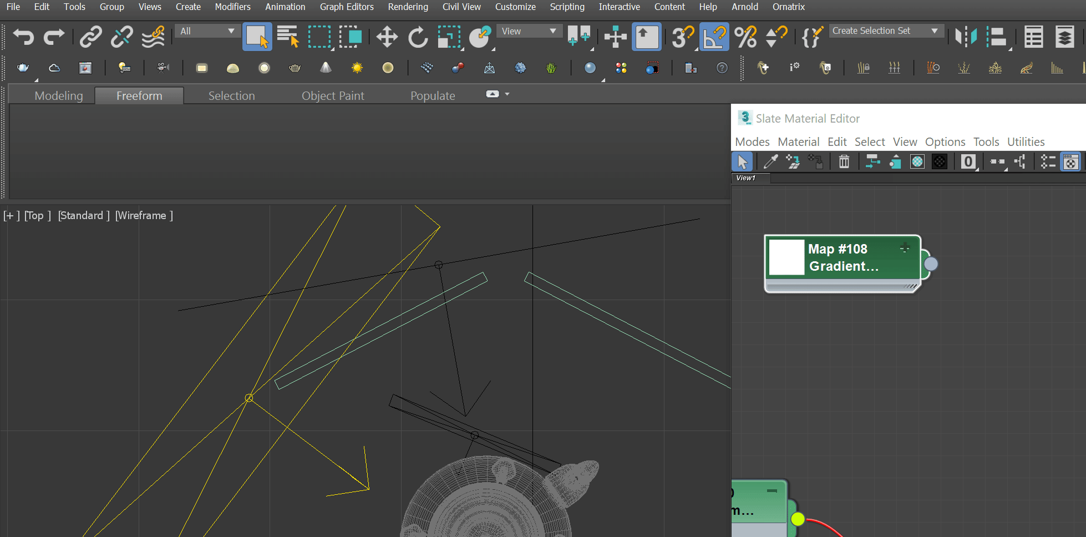Click the Mirror tool icon

(966, 37)
